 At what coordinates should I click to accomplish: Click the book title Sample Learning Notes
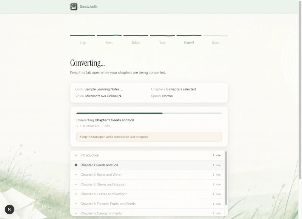pos(103,89)
